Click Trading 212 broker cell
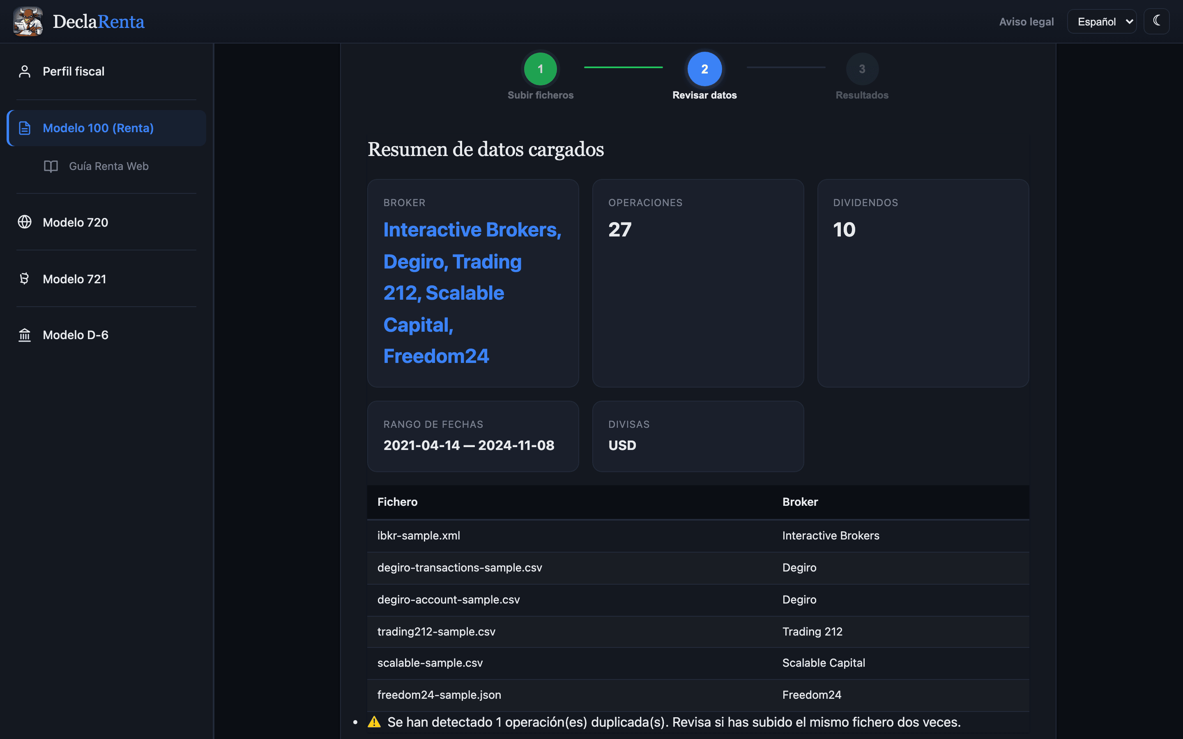 point(812,631)
